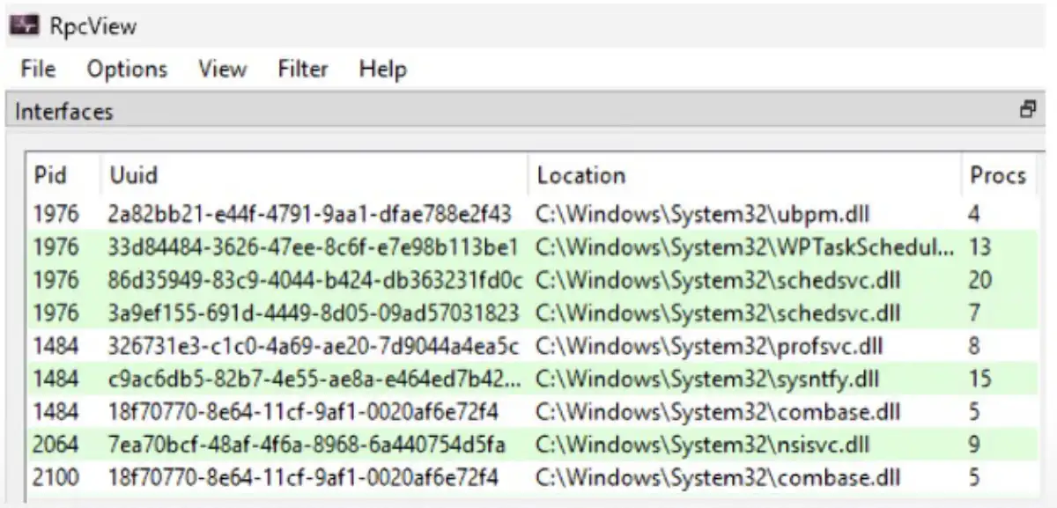The width and height of the screenshot is (1057, 508).
Task: Select the WPTaskSchedul... interface row
Action: pyautogui.click(x=744, y=247)
